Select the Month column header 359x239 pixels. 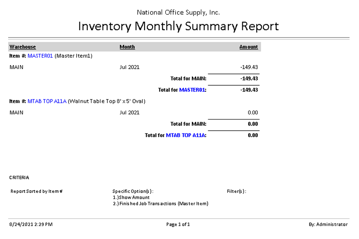click(127, 47)
